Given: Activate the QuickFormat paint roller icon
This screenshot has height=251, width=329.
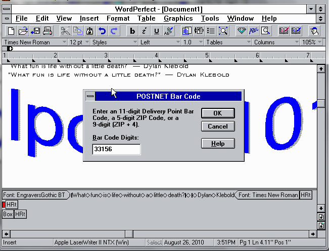Looking at the screenshot, I should coord(168,31).
